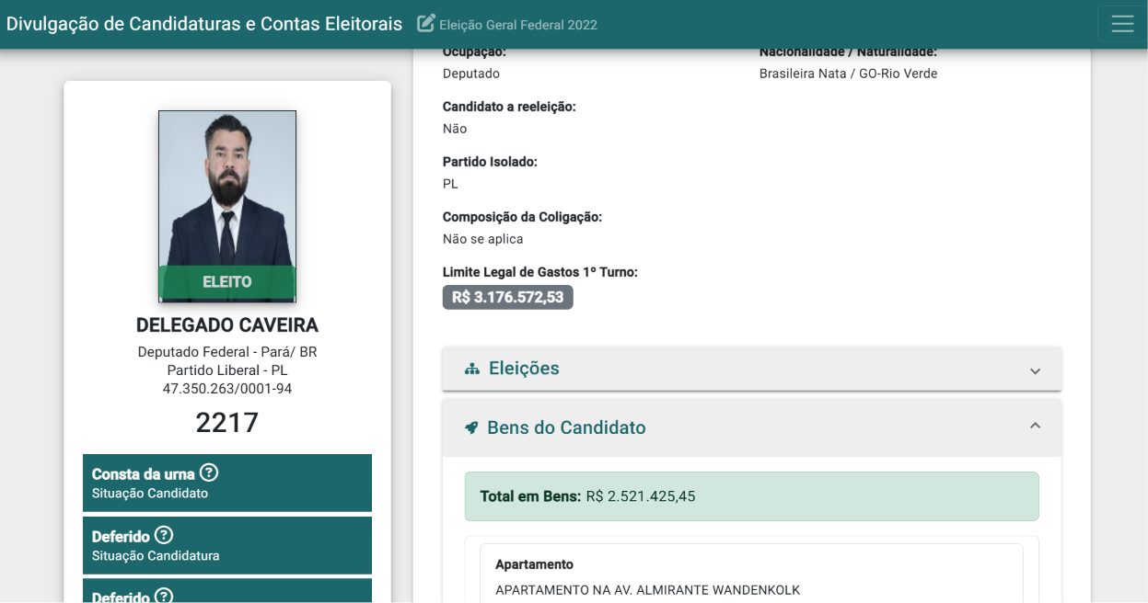This screenshot has height=603, width=1148.
Task: Expand the Eleições section chevron
Action: click(1035, 370)
